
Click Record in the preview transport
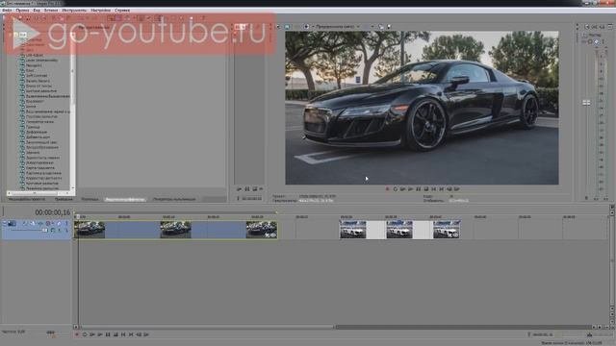[x=387, y=189]
